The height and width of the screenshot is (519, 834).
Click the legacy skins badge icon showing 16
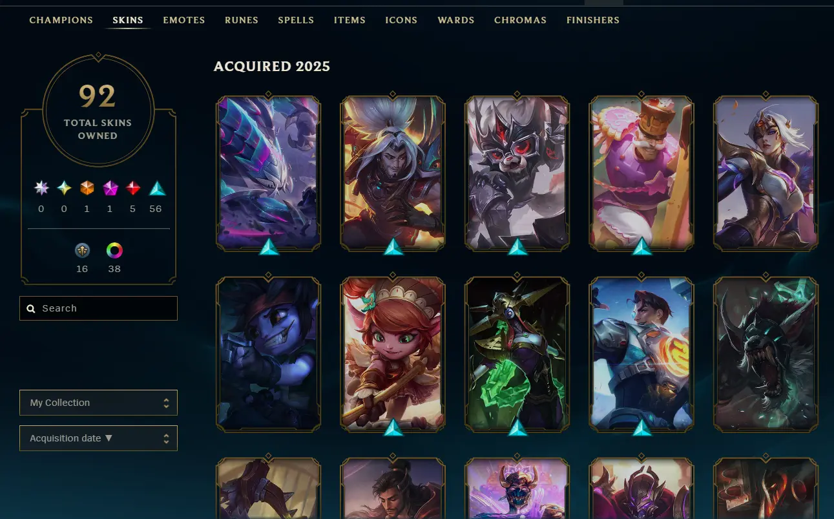(x=82, y=250)
